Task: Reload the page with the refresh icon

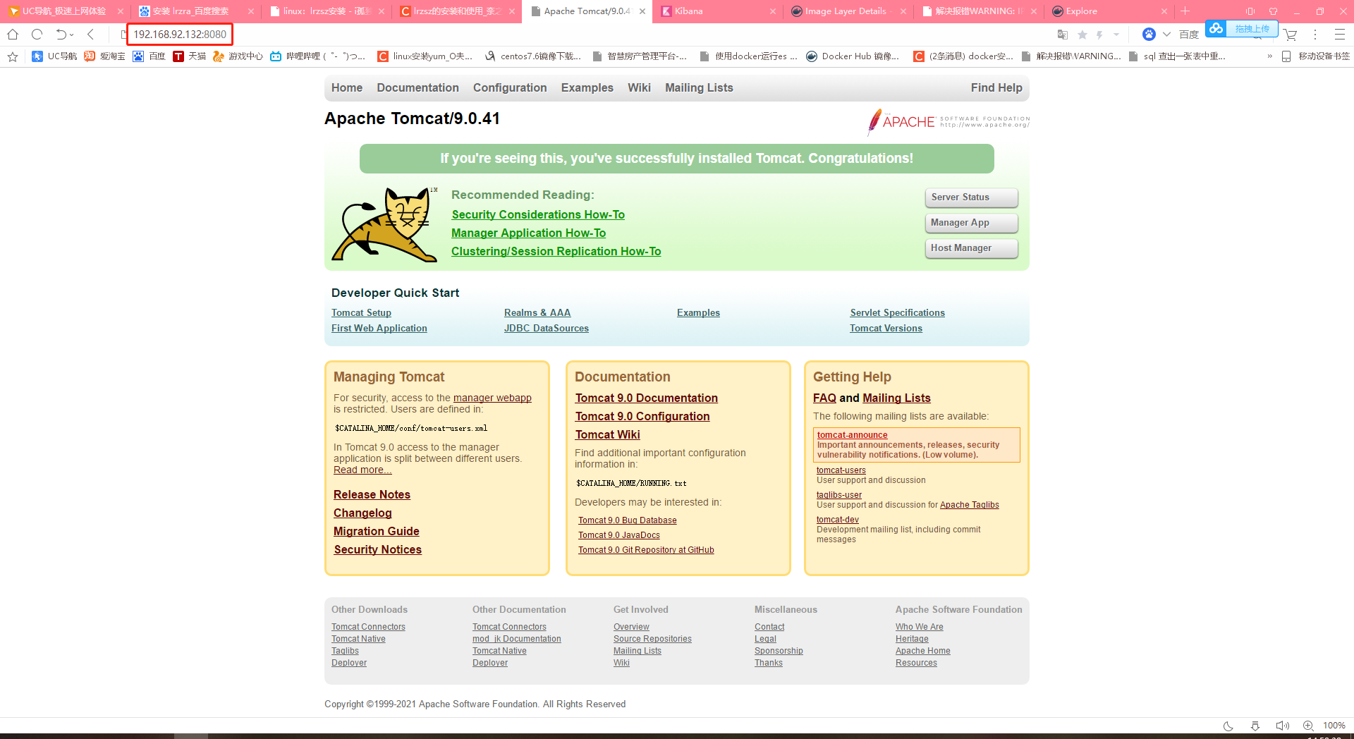Action: (37, 34)
